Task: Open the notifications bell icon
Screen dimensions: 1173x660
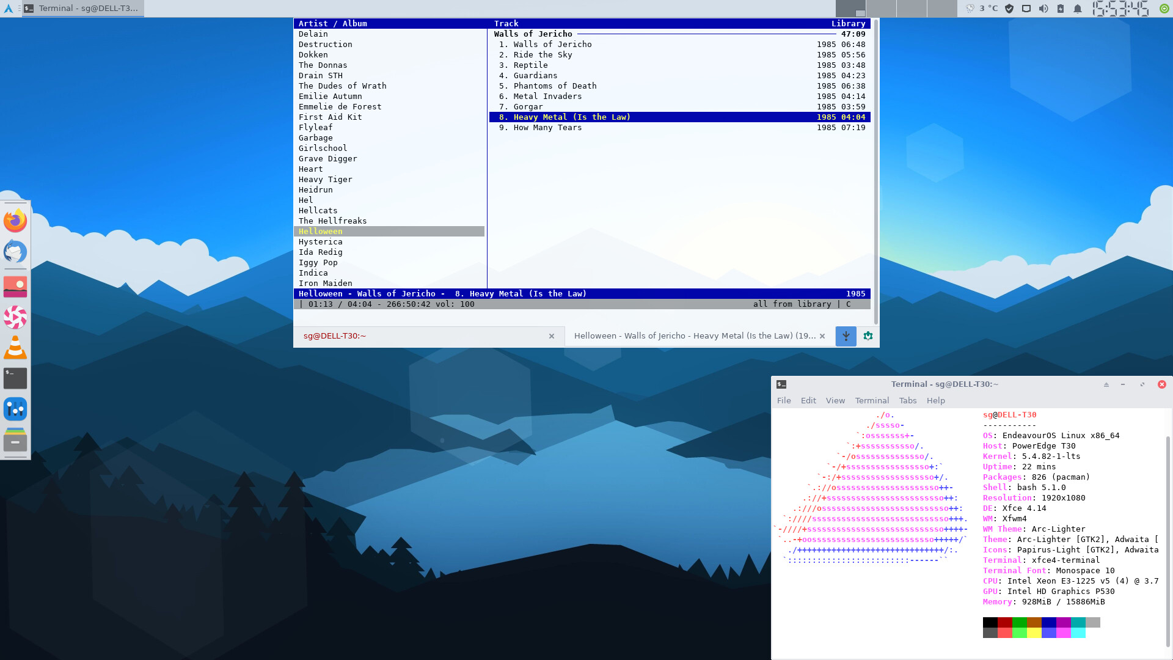Action: pos(1078,9)
